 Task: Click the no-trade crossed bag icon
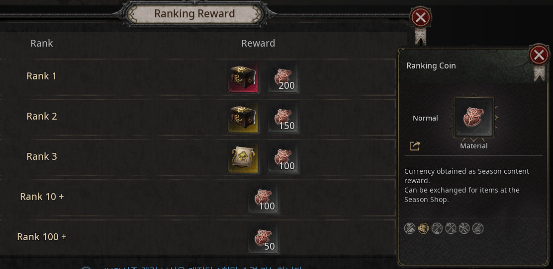(x=409, y=228)
